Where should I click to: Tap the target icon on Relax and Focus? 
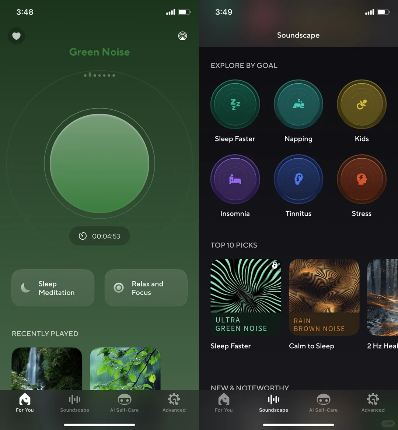[x=119, y=288]
